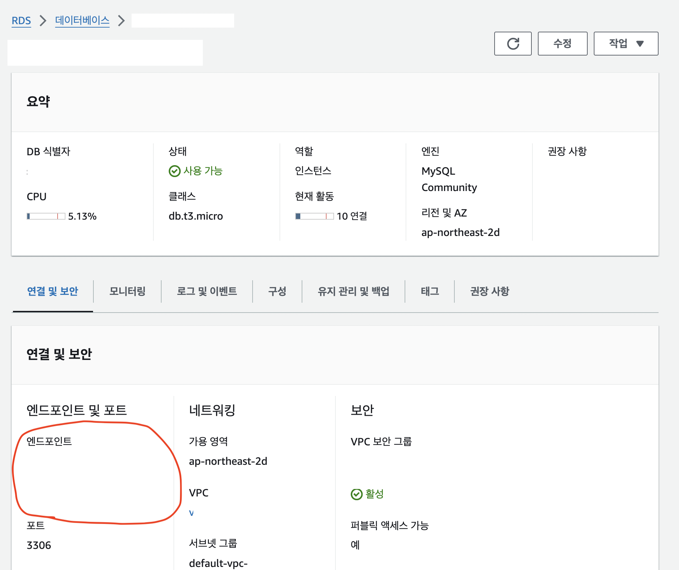Viewport: 679px width, 570px height.
Task: Switch to the 태그 tab
Action: point(429,291)
